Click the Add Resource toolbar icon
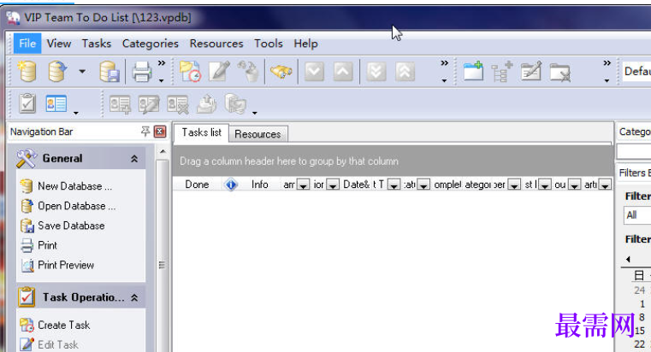 [120, 103]
